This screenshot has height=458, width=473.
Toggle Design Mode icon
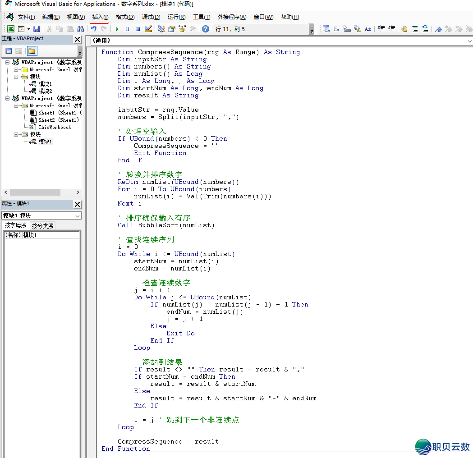pos(148,29)
